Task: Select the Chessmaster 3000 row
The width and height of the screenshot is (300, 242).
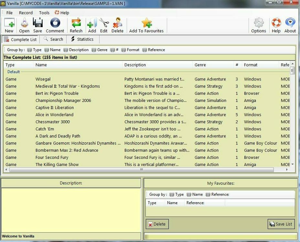Action: point(52,122)
